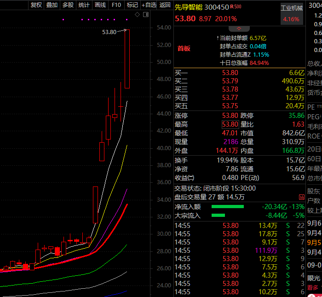322x297 pixels.
Task: Click the 净流入额 green bar
Action: pyautogui.click(x=228, y=207)
